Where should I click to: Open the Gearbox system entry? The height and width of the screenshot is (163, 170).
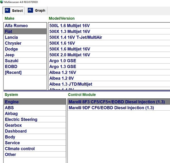(13, 125)
